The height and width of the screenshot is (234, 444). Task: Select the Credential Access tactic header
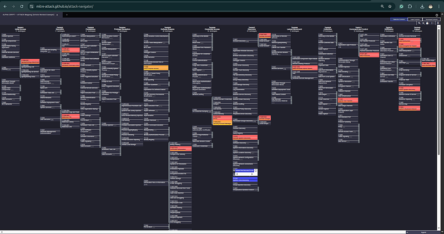point(212,29)
